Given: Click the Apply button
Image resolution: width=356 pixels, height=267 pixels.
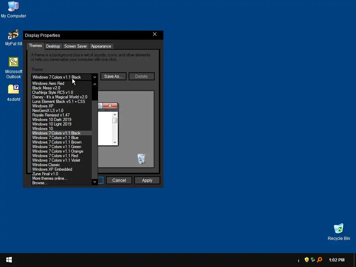Looking at the screenshot, I should (147, 180).
